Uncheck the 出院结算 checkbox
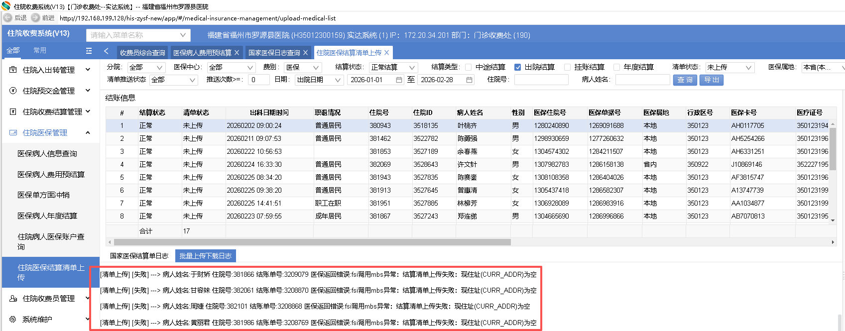This screenshot has height=331, width=845. [x=518, y=67]
